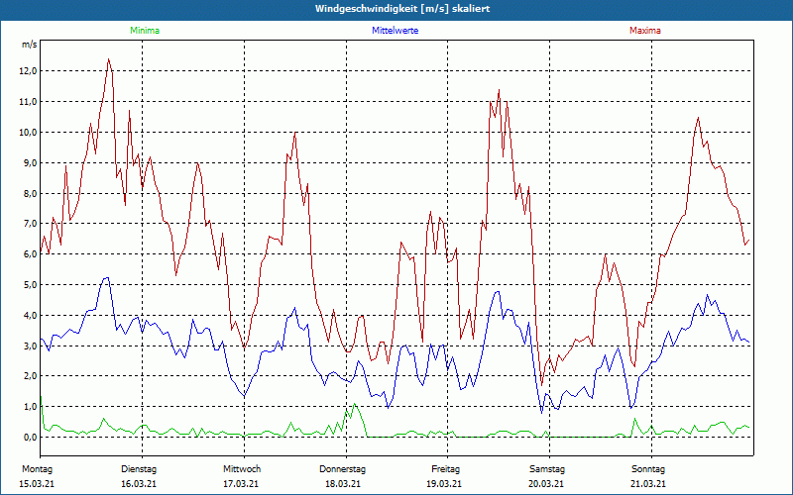
Task: Click the date 20.03.21
Action: tap(546, 484)
